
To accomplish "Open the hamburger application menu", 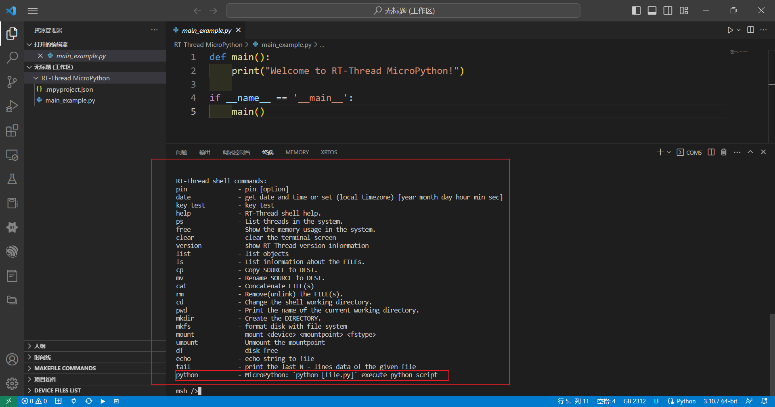I will [x=33, y=11].
